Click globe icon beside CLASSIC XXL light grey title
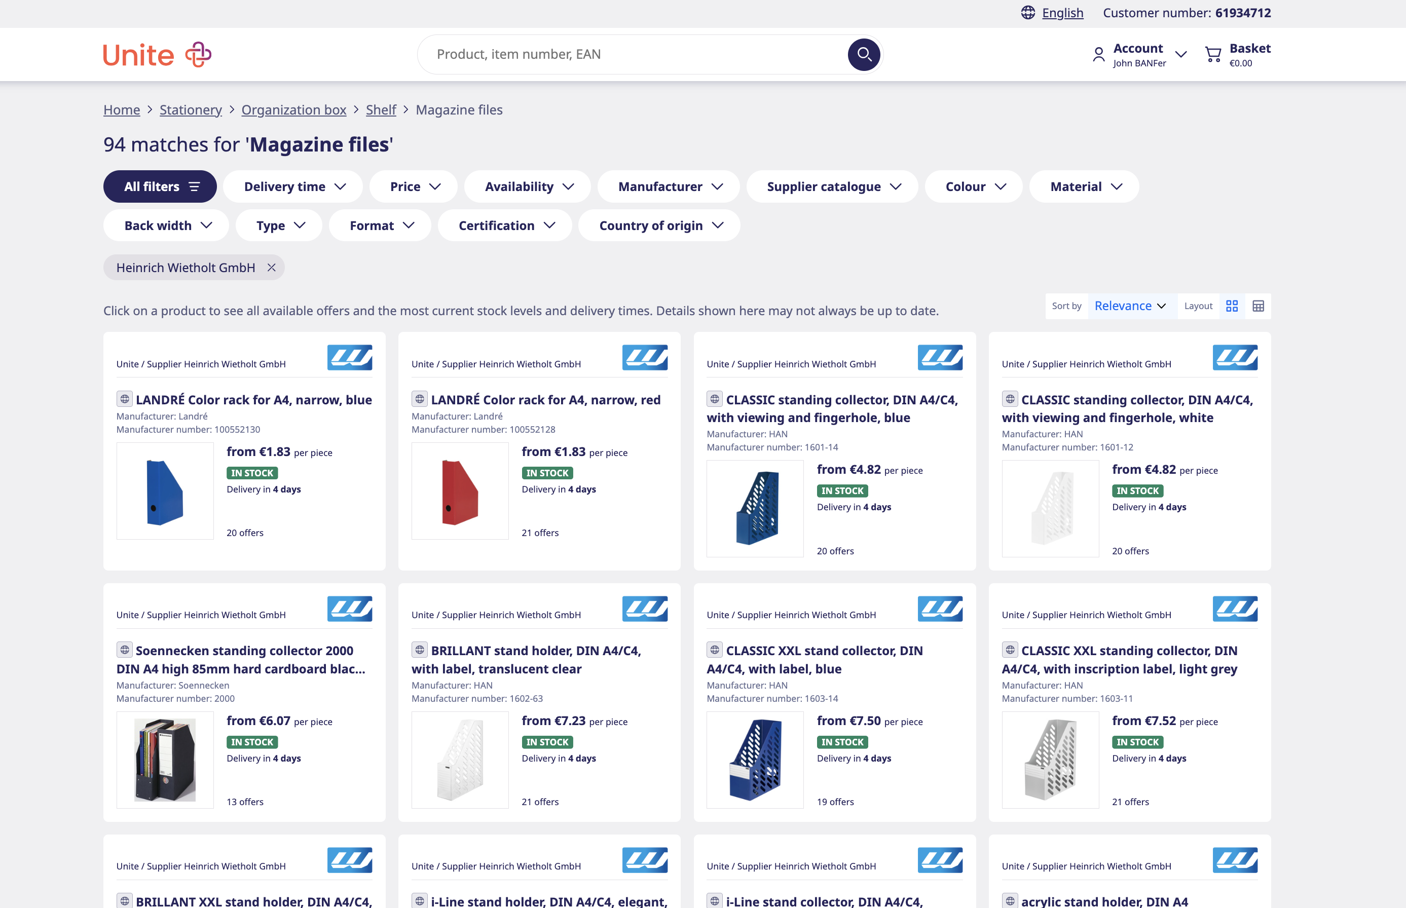This screenshot has height=908, width=1406. coord(1010,650)
